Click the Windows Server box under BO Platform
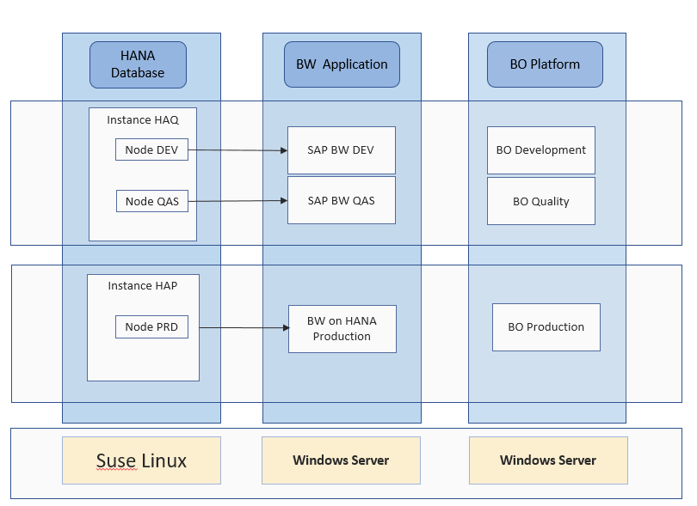 tap(548, 460)
